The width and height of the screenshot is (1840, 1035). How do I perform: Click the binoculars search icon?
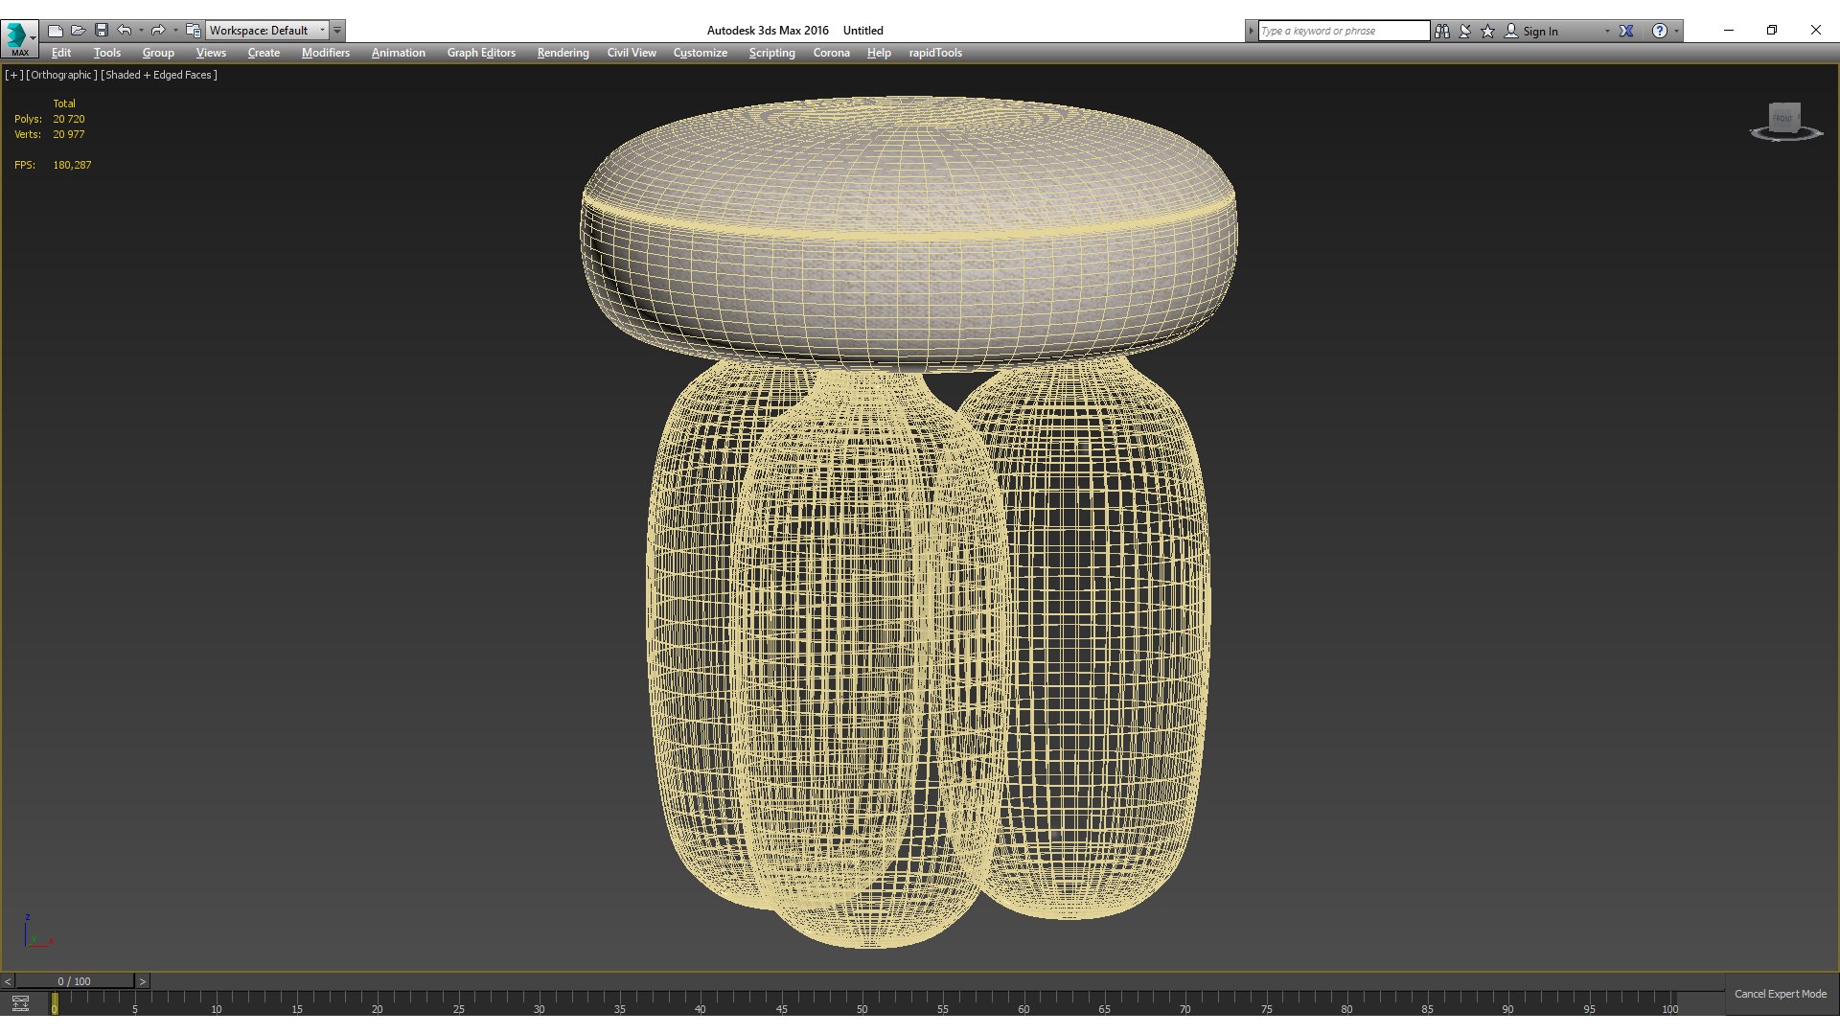pos(1442,31)
